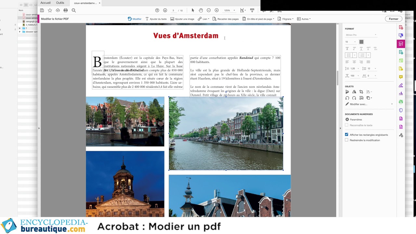Click the scrolling mode keyboard icon
The height and width of the screenshot is (234, 416).
252,10
